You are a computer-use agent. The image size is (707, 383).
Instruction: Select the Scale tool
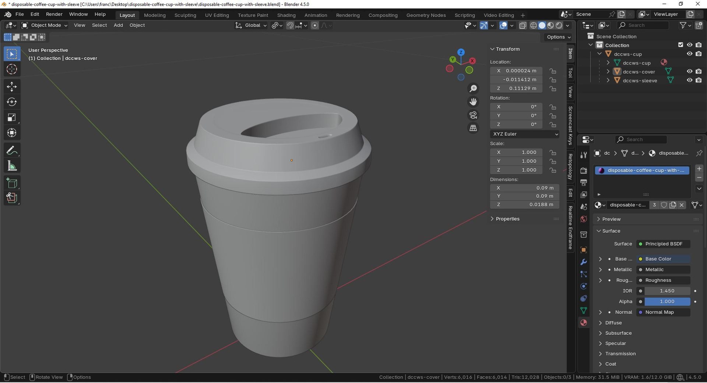pos(12,117)
